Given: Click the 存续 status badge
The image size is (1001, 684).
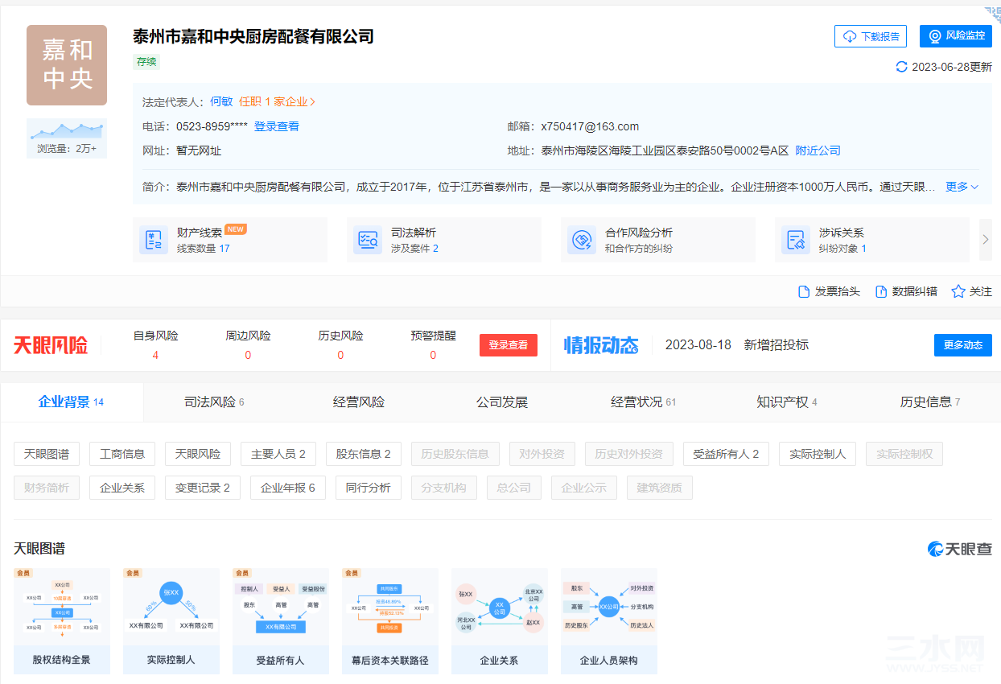Looking at the screenshot, I should (146, 61).
